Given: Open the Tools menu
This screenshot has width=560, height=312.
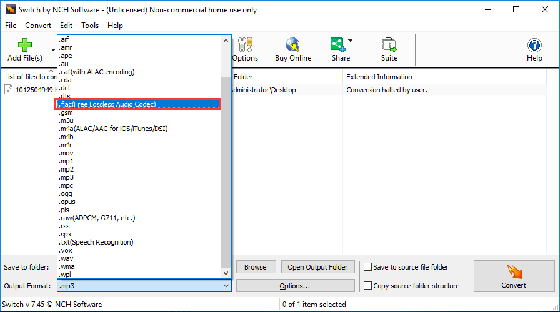Looking at the screenshot, I should tap(89, 26).
